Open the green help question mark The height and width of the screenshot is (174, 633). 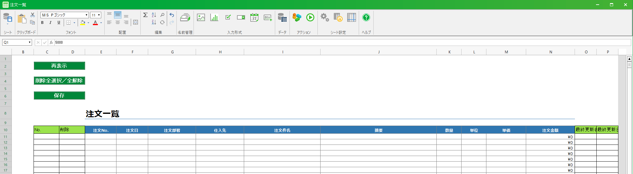point(366,18)
